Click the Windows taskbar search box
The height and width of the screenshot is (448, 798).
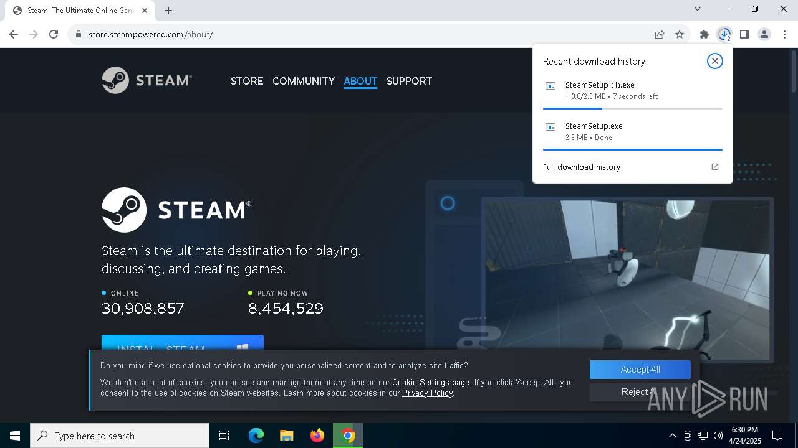pos(120,436)
